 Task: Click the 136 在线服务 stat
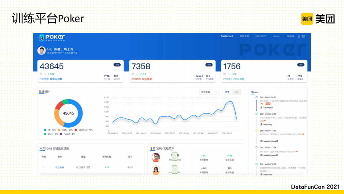pyautogui.click(x=210, y=77)
